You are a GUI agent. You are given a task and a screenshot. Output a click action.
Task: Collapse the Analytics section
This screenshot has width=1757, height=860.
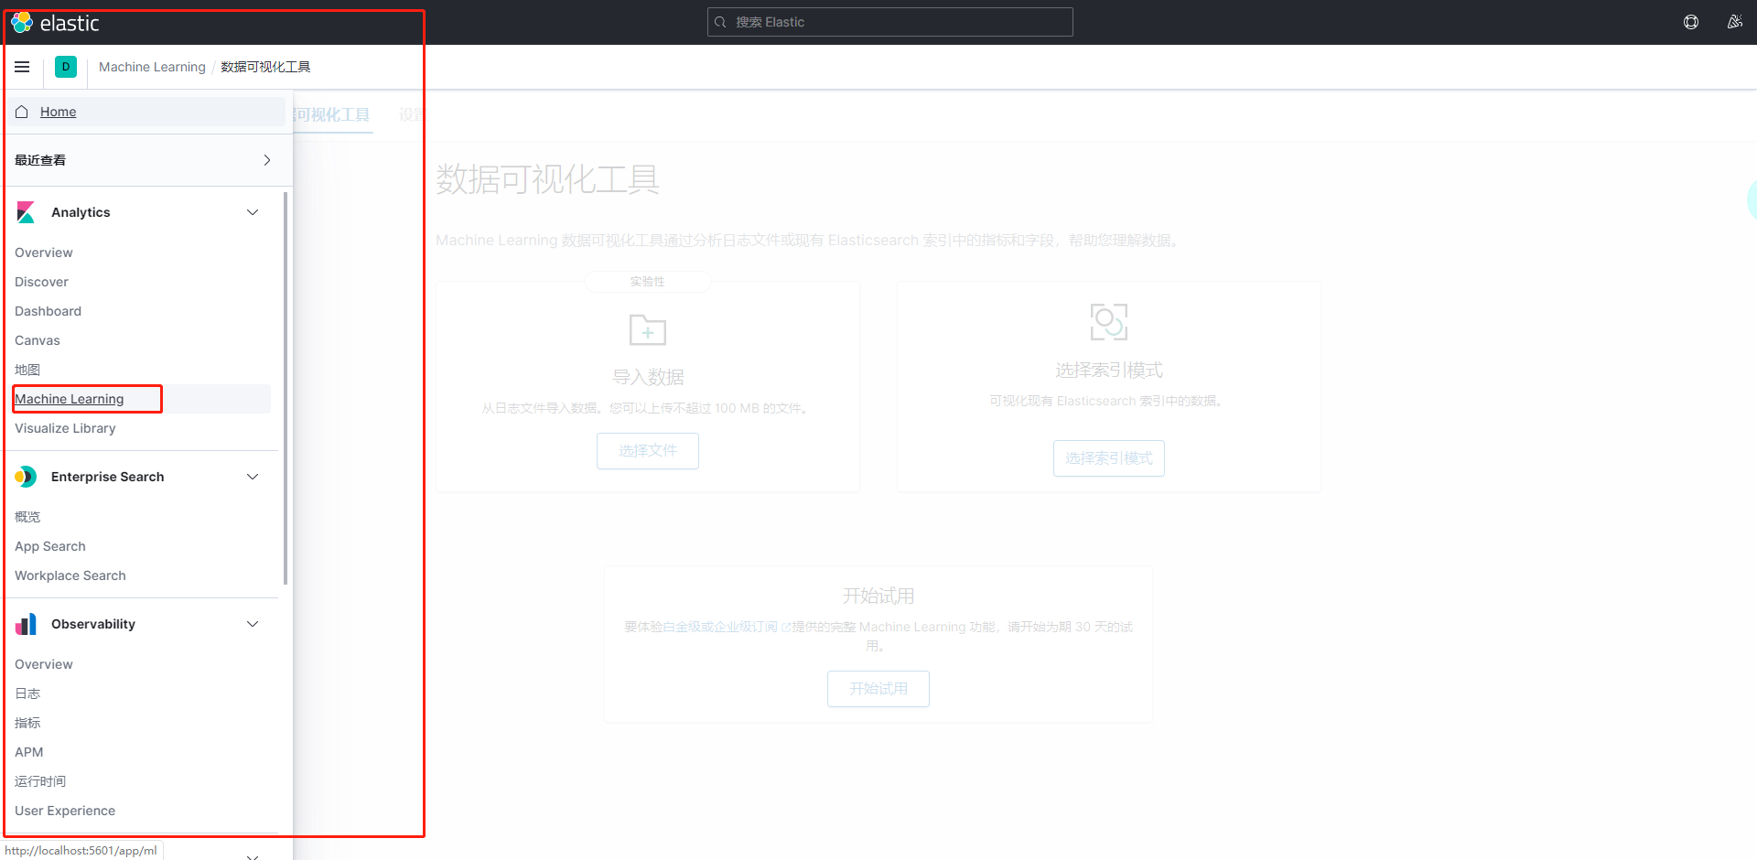pos(253,212)
